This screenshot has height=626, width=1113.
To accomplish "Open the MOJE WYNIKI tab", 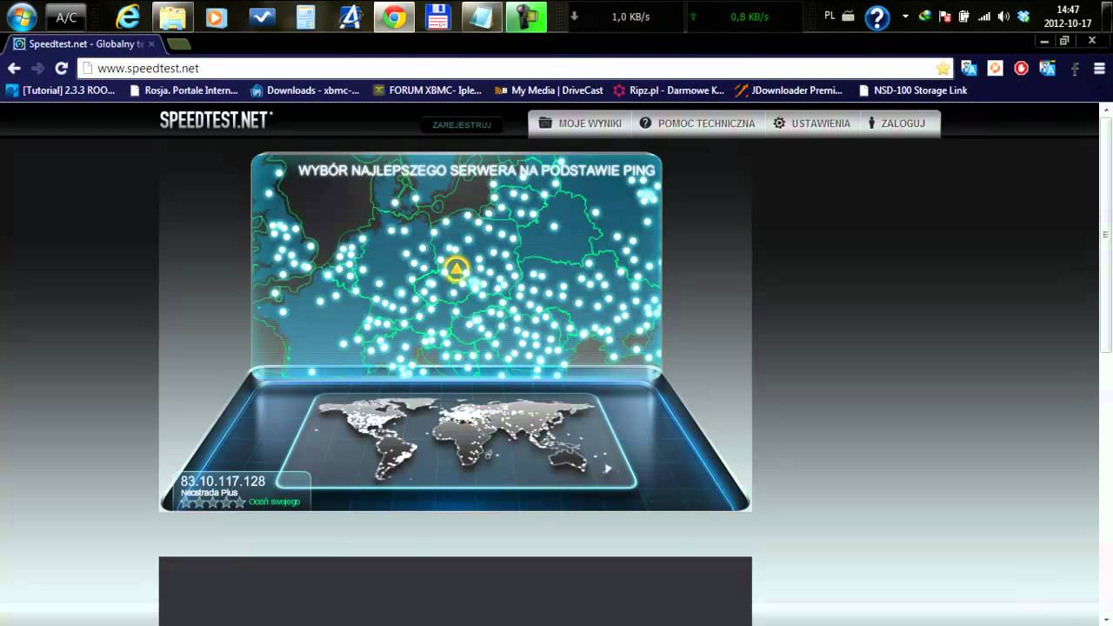I will pyautogui.click(x=581, y=123).
